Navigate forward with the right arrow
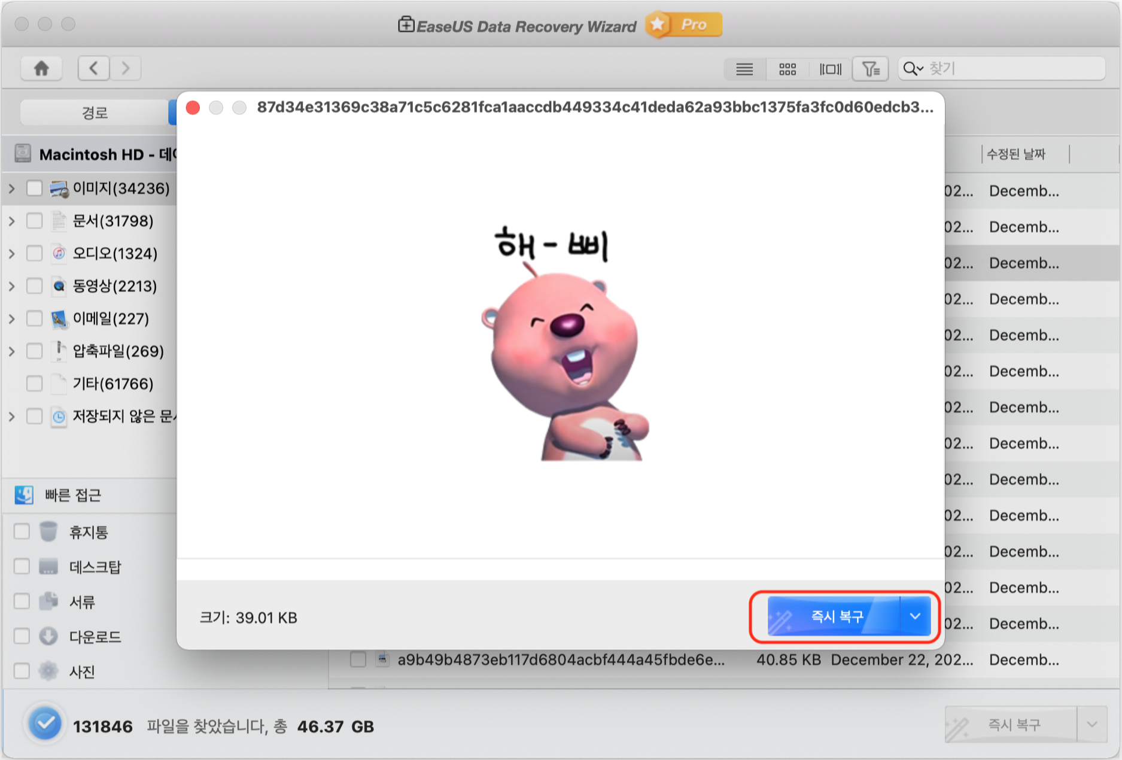The width and height of the screenshot is (1122, 760). coord(125,68)
